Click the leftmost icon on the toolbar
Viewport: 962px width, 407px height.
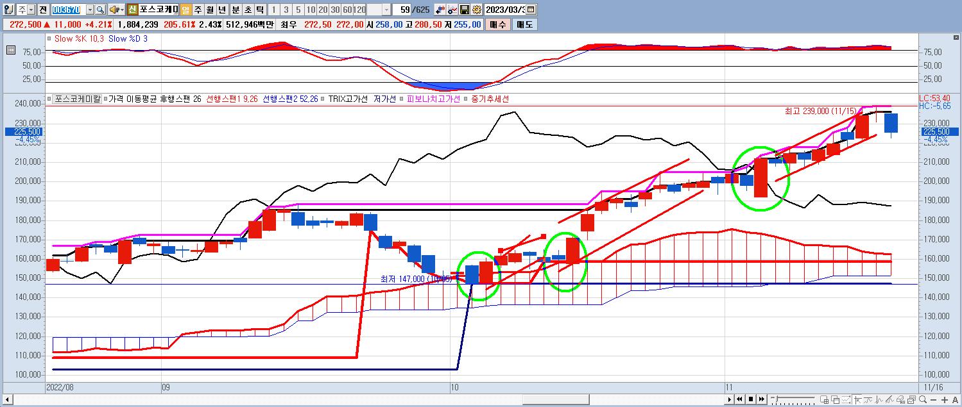[8, 10]
